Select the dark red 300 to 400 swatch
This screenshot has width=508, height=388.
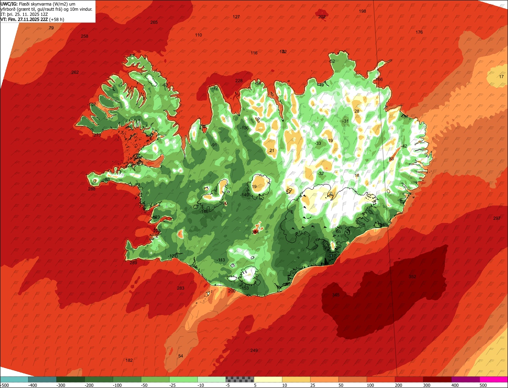click(x=437, y=380)
